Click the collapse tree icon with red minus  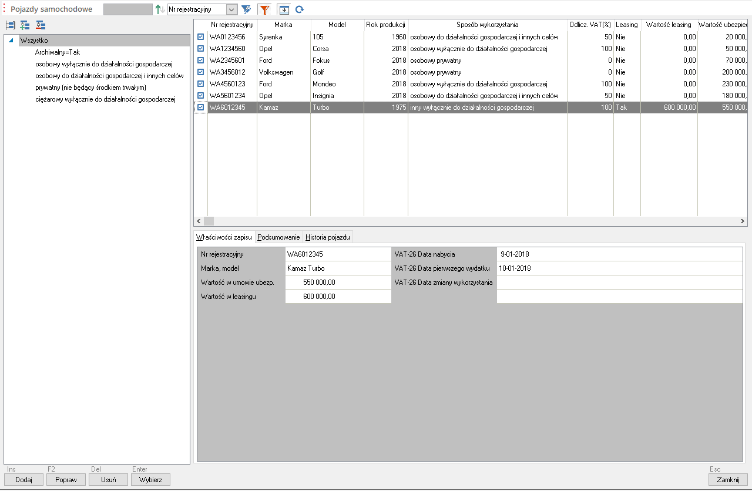coord(40,25)
